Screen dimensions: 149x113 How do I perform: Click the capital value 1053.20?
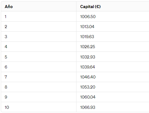tap(88, 87)
